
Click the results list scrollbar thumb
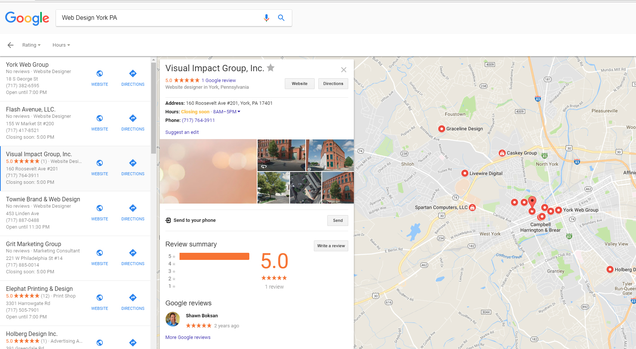coord(153,108)
